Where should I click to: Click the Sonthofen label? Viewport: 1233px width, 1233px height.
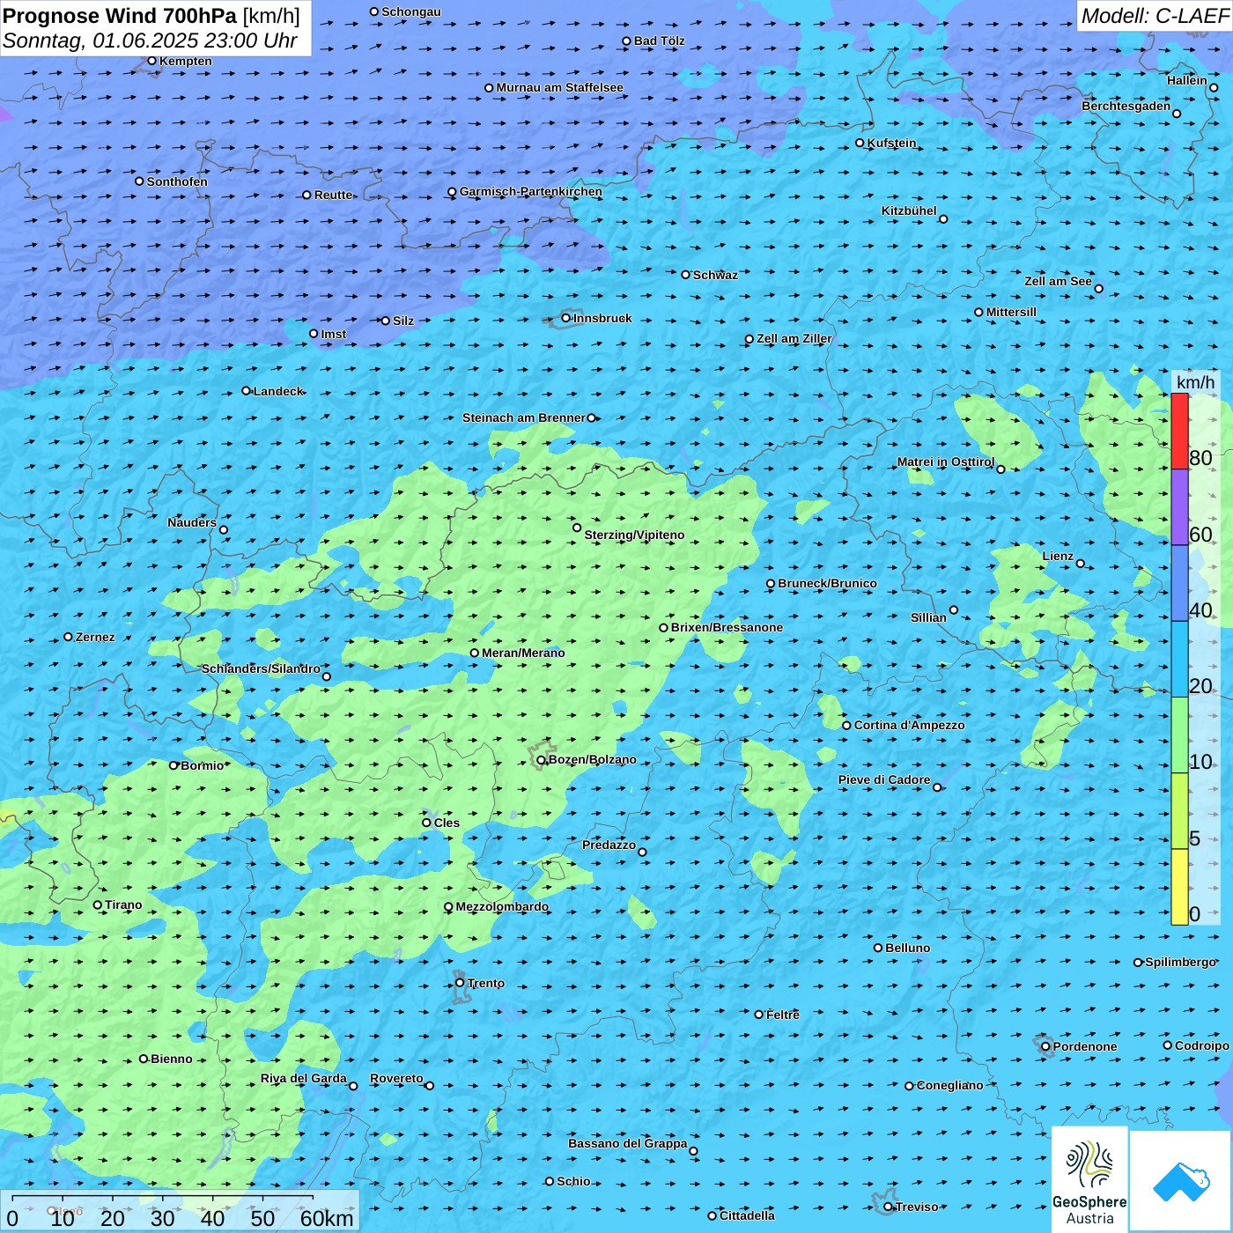pos(177,181)
